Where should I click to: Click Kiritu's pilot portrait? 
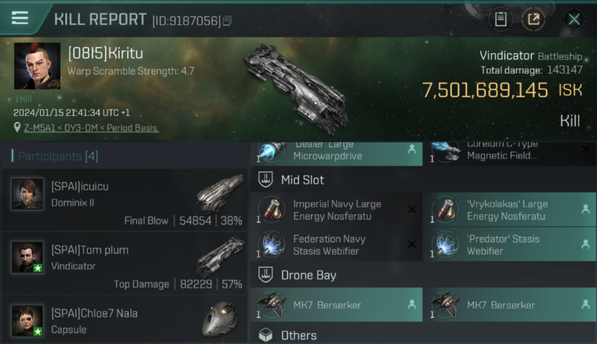tap(37, 66)
